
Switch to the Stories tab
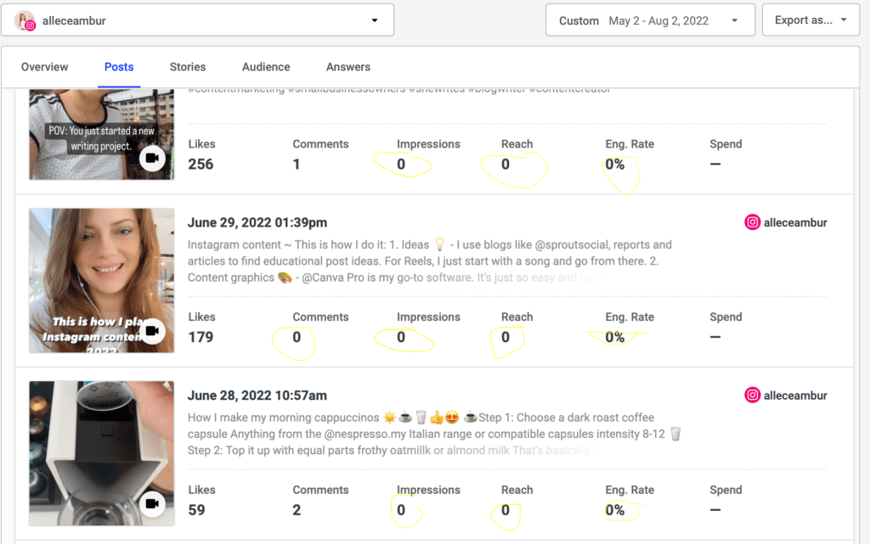click(x=187, y=66)
